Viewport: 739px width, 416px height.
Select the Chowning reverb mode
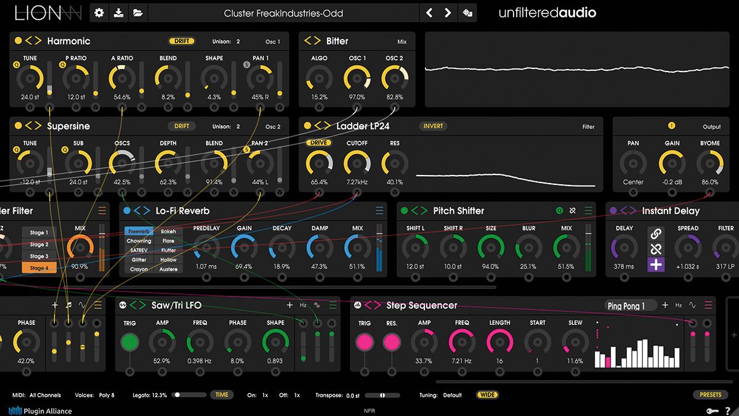click(139, 241)
